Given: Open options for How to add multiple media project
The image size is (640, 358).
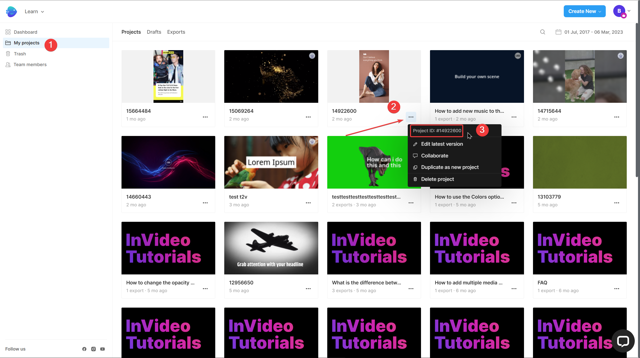Looking at the screenshot, I should tap(514, 289).
